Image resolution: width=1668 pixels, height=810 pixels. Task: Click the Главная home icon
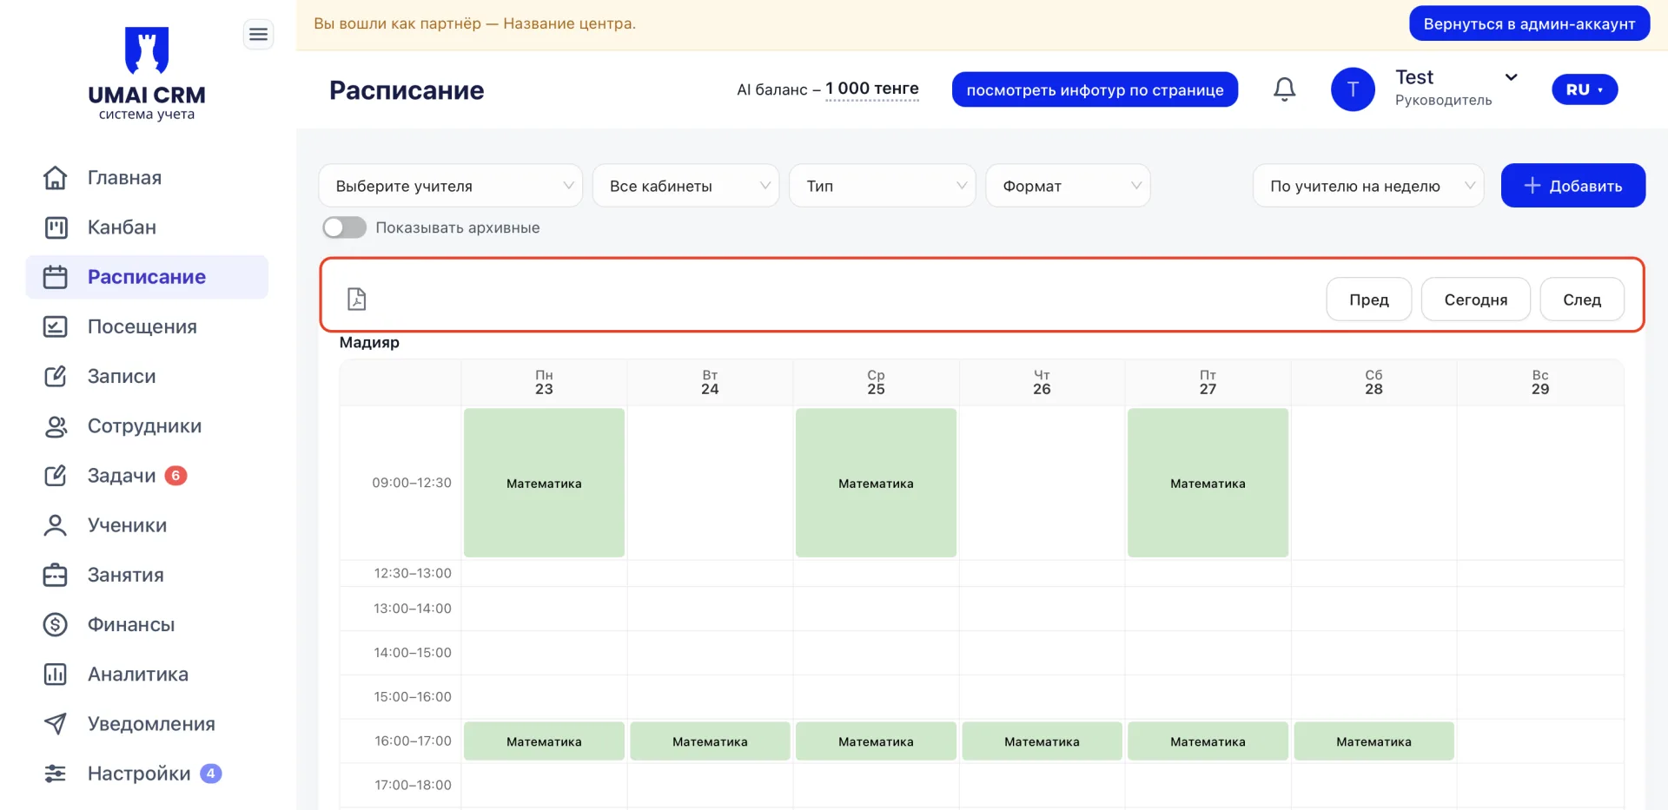[56, 178]
